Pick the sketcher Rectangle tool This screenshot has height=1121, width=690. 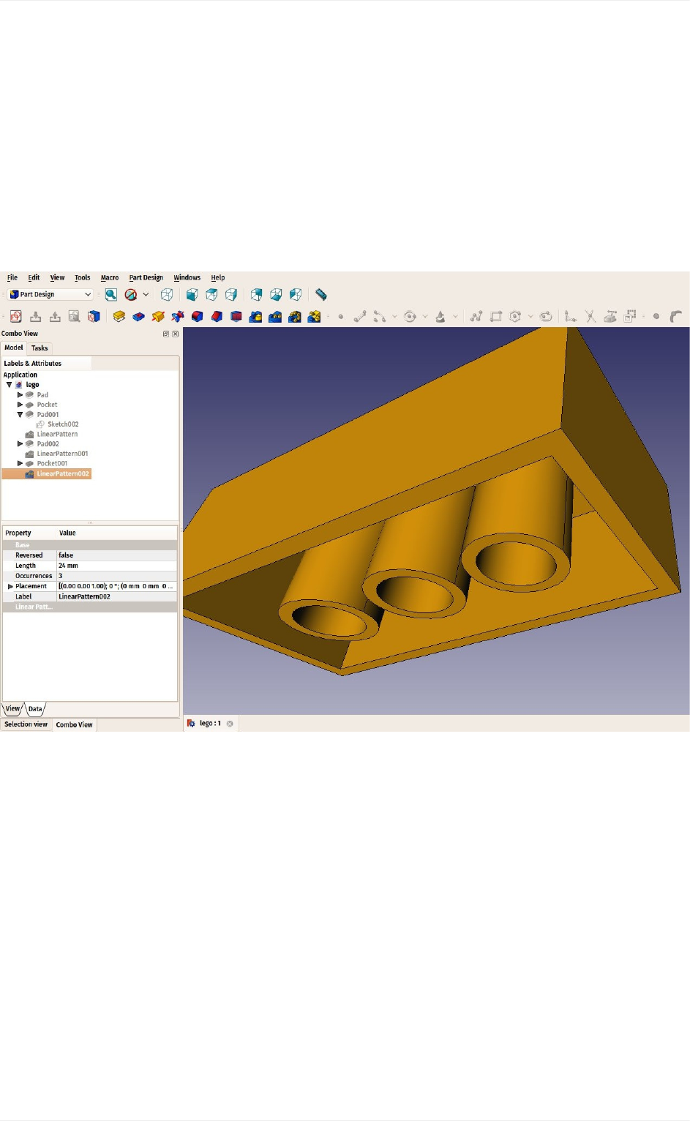(x=496, y=316)
